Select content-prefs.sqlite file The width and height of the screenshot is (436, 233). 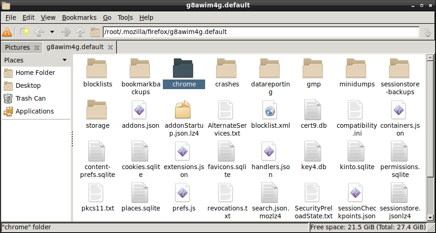tap(98, 159)
